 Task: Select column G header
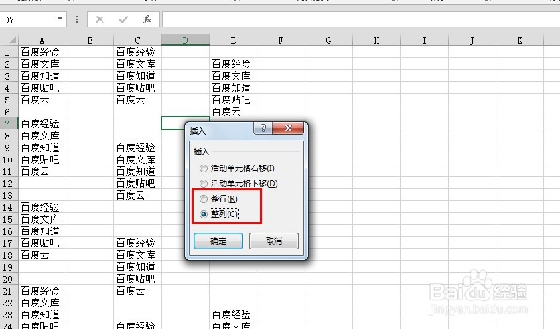pos(328,40)
